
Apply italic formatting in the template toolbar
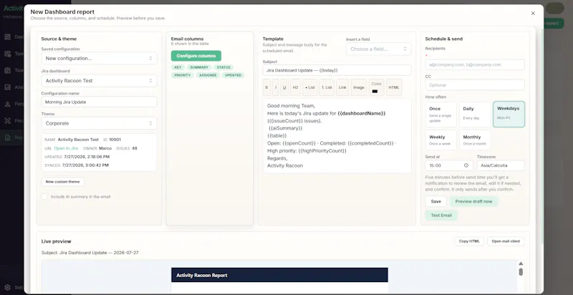(276, 87)
